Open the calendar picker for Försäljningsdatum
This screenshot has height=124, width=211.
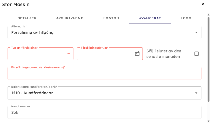click(x=137, y=54)
